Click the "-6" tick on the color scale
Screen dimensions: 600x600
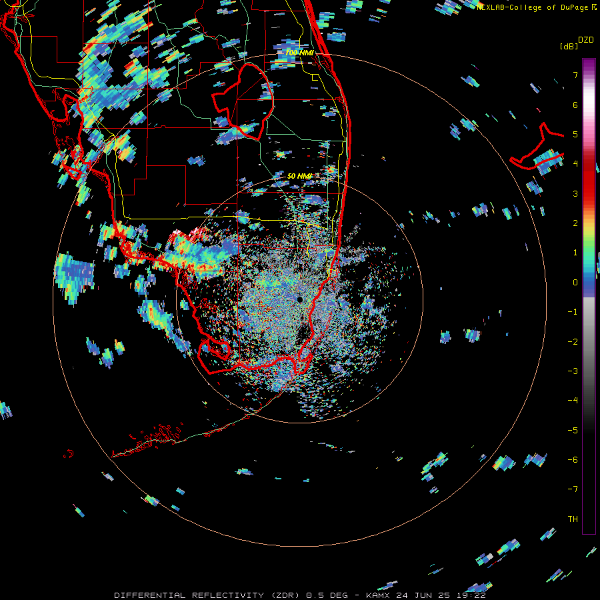[x=573, y=460]
